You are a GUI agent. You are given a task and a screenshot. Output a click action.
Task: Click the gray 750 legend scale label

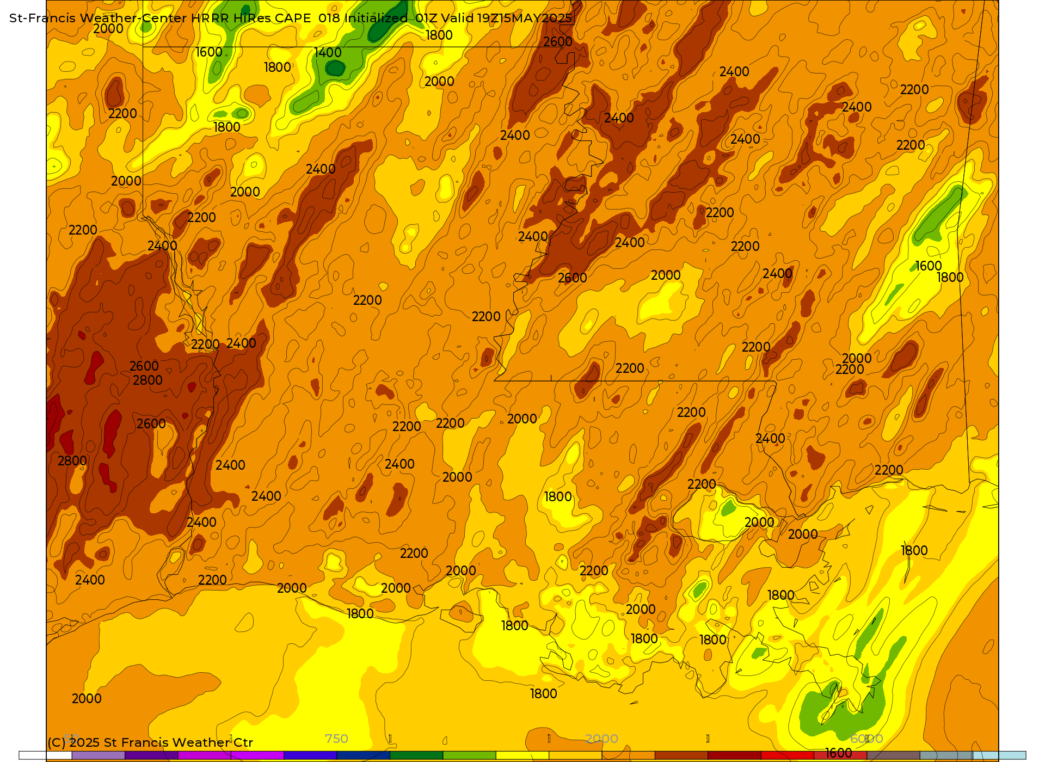(x=336, y=739)
